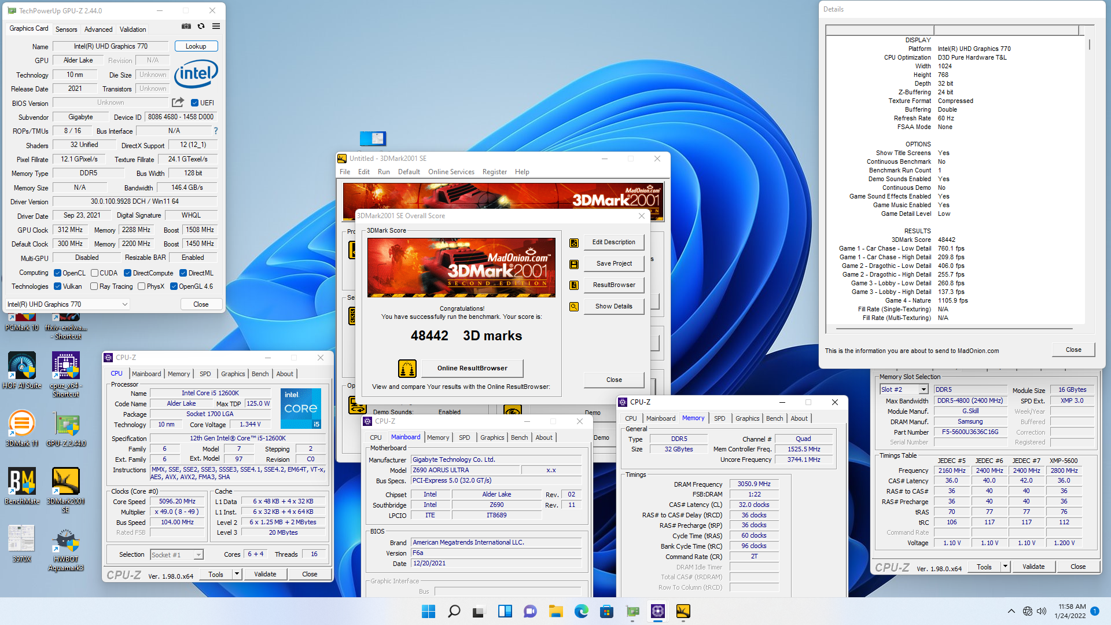Screen dimensions: 1111x625
Task: Click the BIOS export share icon in GPU-Z
Action: [x=178, y=102]
